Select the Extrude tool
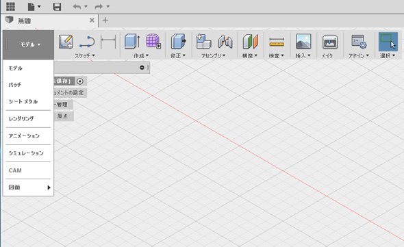This screenshot has height=247, width=404. pos(132,42)
